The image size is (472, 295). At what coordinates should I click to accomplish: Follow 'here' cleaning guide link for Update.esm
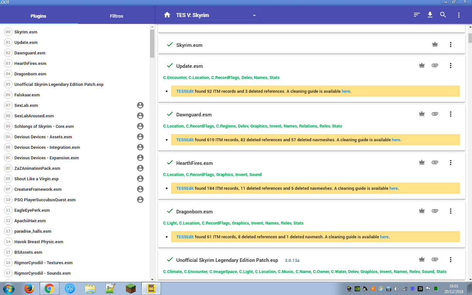[x=346, y=91]
